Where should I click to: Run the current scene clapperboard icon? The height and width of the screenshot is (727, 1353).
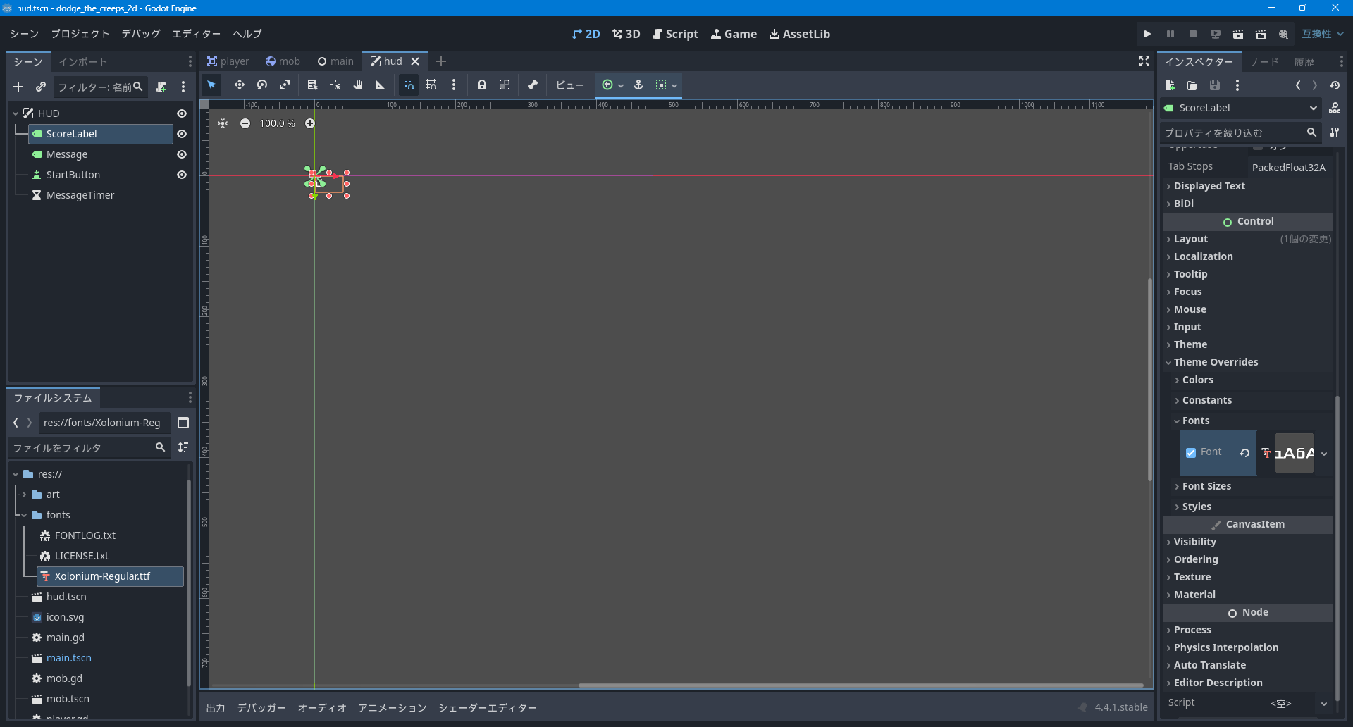[x=1237, y=34]
